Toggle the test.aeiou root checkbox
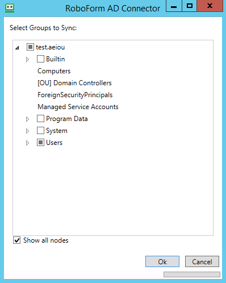The width and height of the screenshot is (226, 283). click(x=30, y=47)
